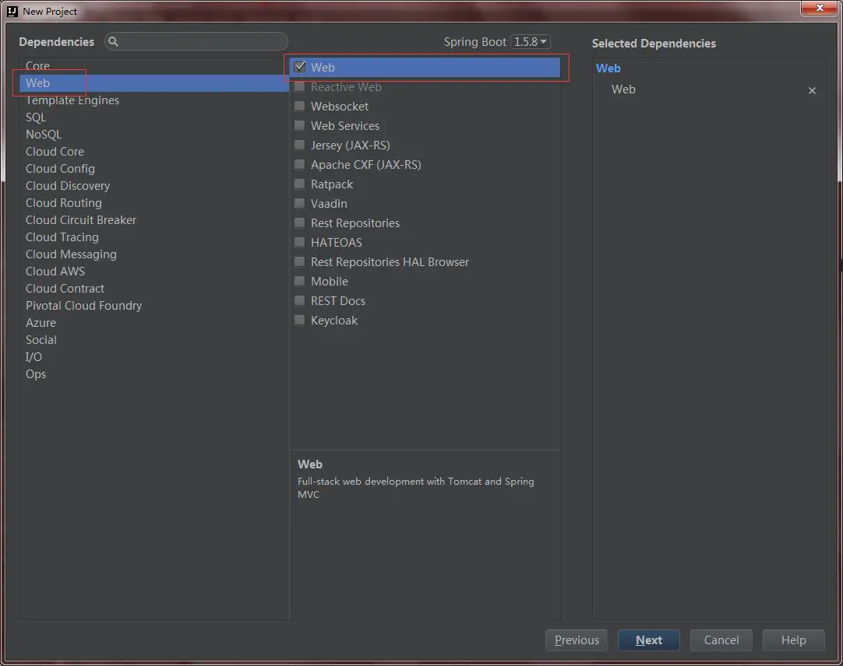Select the Core category
The height and width of the screenshot is (666, 843).
[x=37, y=66]
